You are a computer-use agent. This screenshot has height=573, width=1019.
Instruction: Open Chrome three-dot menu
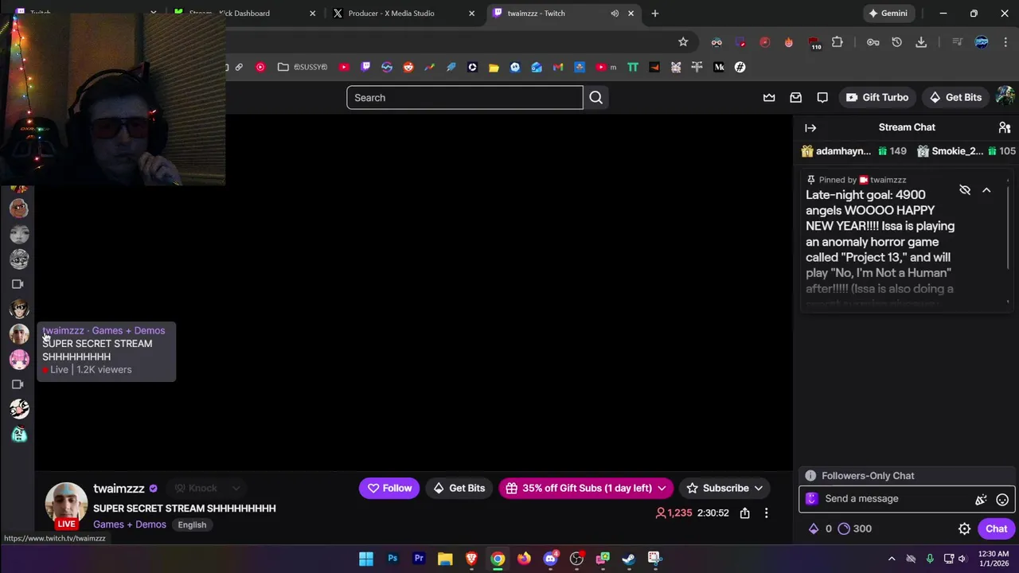(x=1005, y=42)
